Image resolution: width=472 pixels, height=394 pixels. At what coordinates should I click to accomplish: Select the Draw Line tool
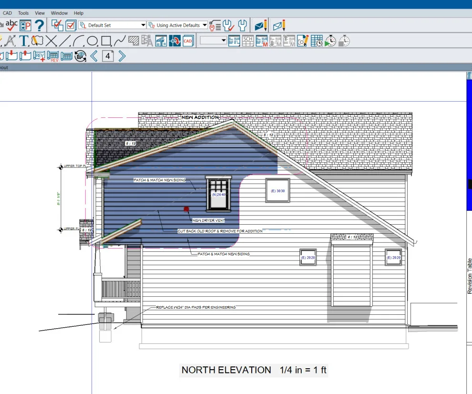pos(65,41)
